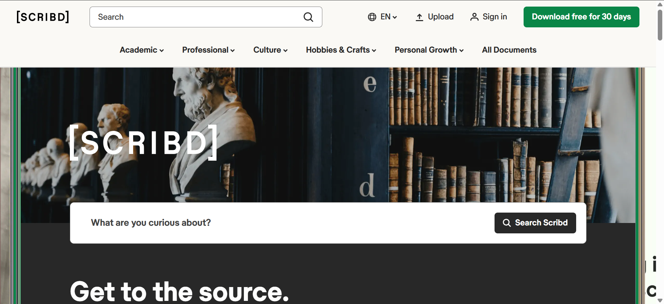Click Download free for 30 days button

click(581, 17)
